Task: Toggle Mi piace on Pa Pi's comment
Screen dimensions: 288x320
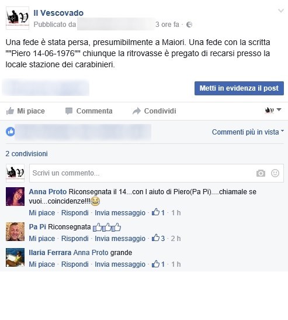Action: [x=42, y=239]
